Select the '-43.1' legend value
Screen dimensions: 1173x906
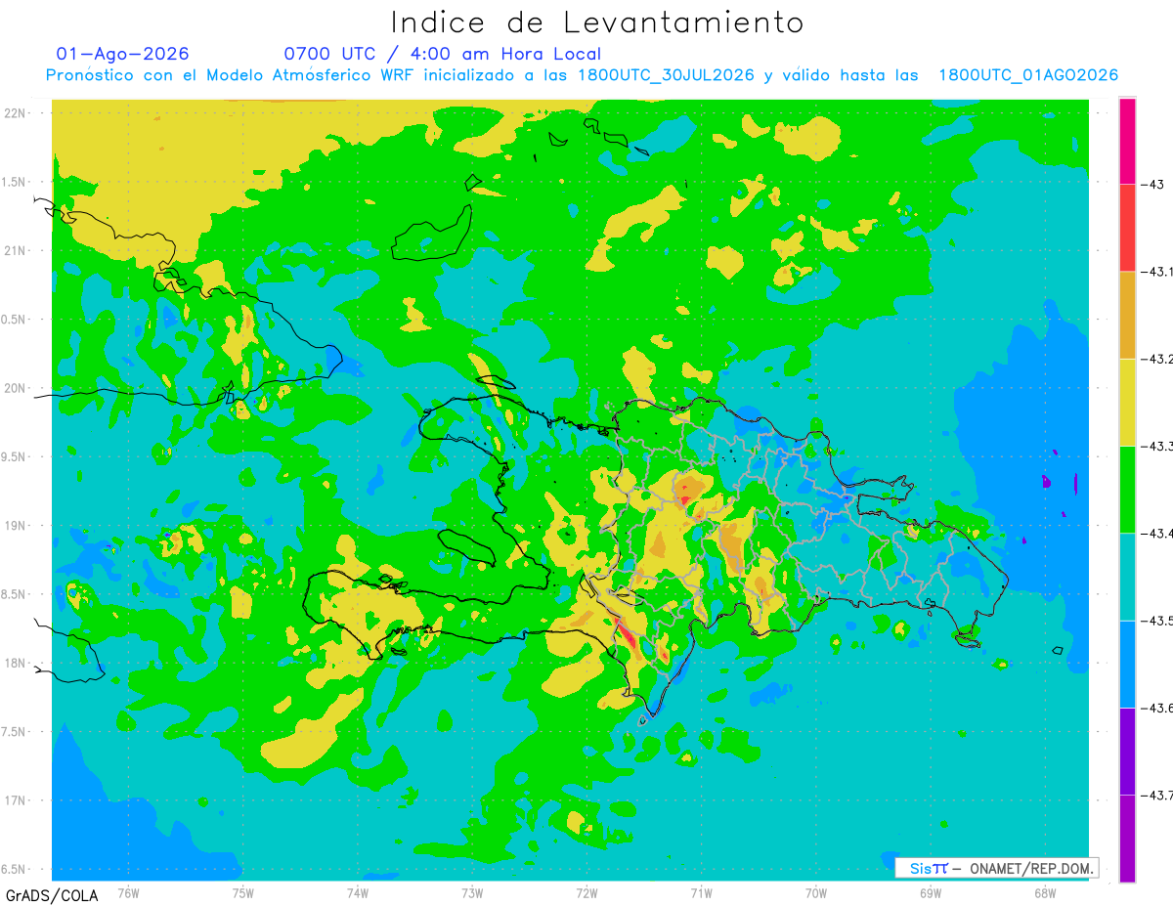pos(1157,272)
